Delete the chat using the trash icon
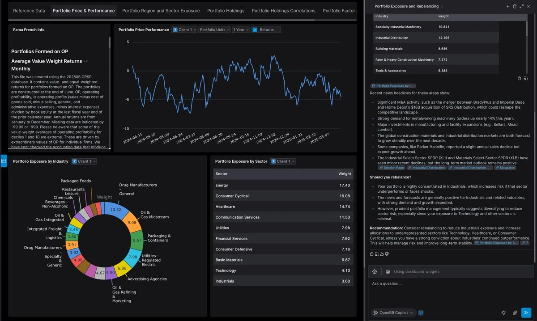The width and height of the screenshot is (537, 321). pyautogui.click(x=515, y=6)
